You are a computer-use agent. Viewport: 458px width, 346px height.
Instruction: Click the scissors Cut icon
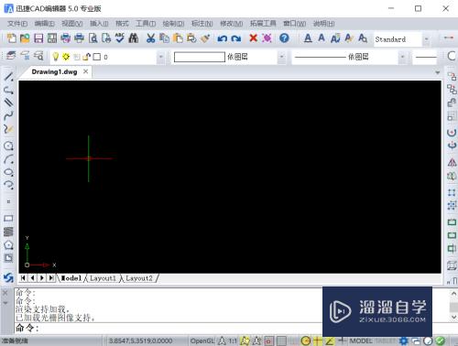pos(150,38)
